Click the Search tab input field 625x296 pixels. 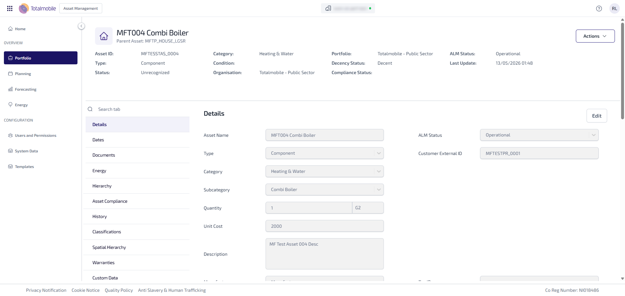(142, 109)
